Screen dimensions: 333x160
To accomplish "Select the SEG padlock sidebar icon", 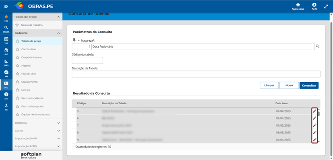I will (x=6, y=50).
